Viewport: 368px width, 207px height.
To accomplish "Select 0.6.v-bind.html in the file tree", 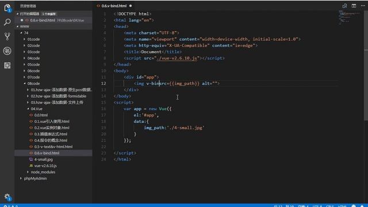I will (x=53, y=154).
